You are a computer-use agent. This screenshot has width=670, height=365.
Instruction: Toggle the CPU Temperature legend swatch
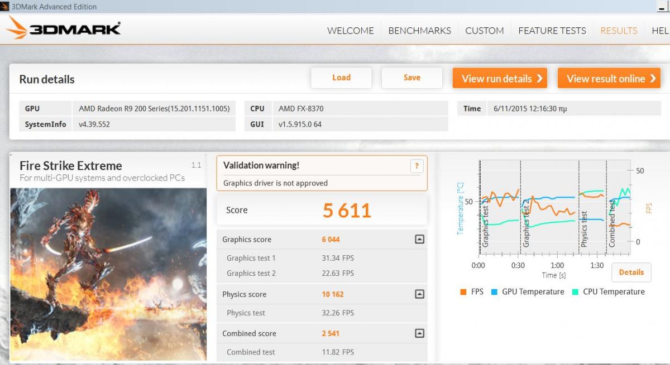575,291
